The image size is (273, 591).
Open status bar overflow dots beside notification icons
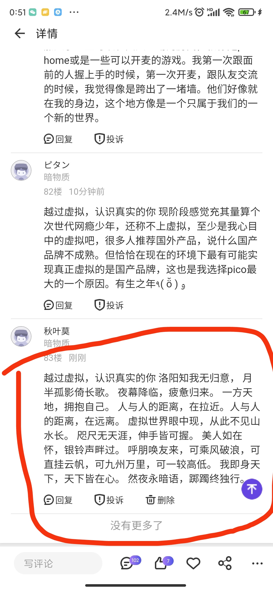pos(74,12)
